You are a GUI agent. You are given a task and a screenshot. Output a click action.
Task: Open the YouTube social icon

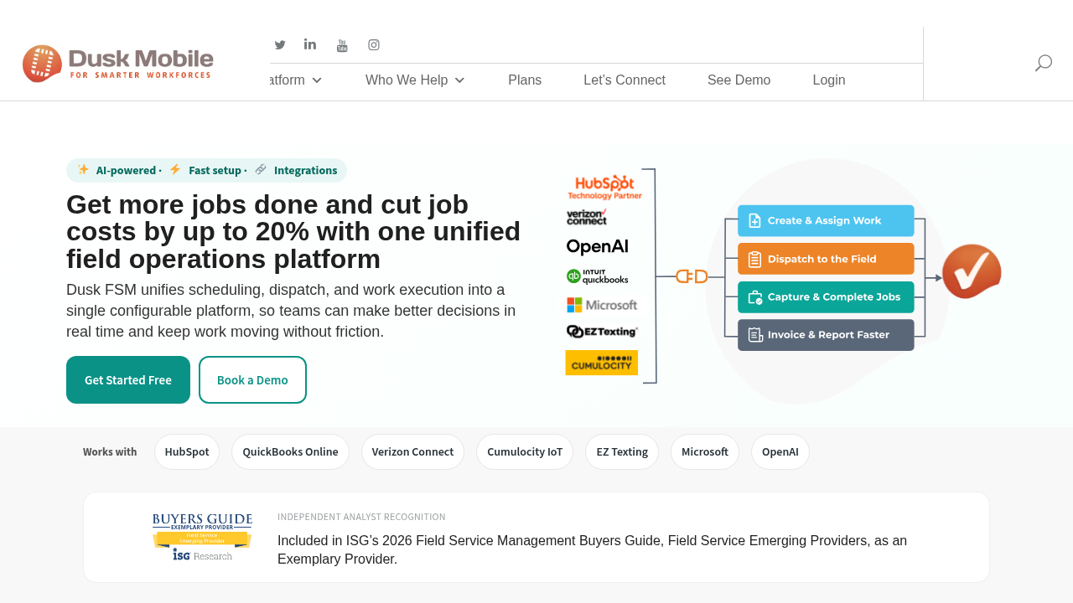click(x=342, y=45)
